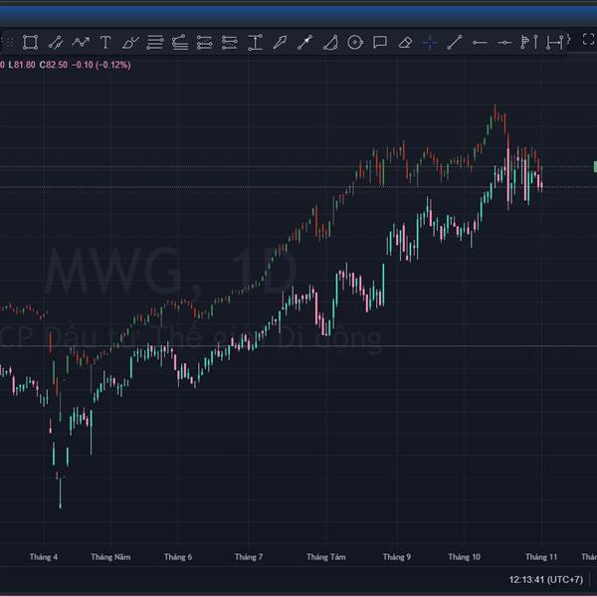Click the Tháng 6 time axis label

178,557
